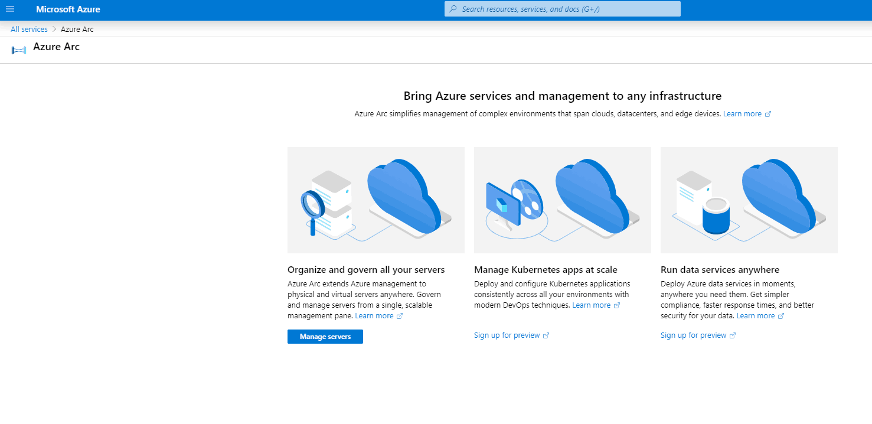The height and width of the screenshot is (424, 872).
Task: Open Sign up for preview under data services
Action: click(x=693, y=335)
